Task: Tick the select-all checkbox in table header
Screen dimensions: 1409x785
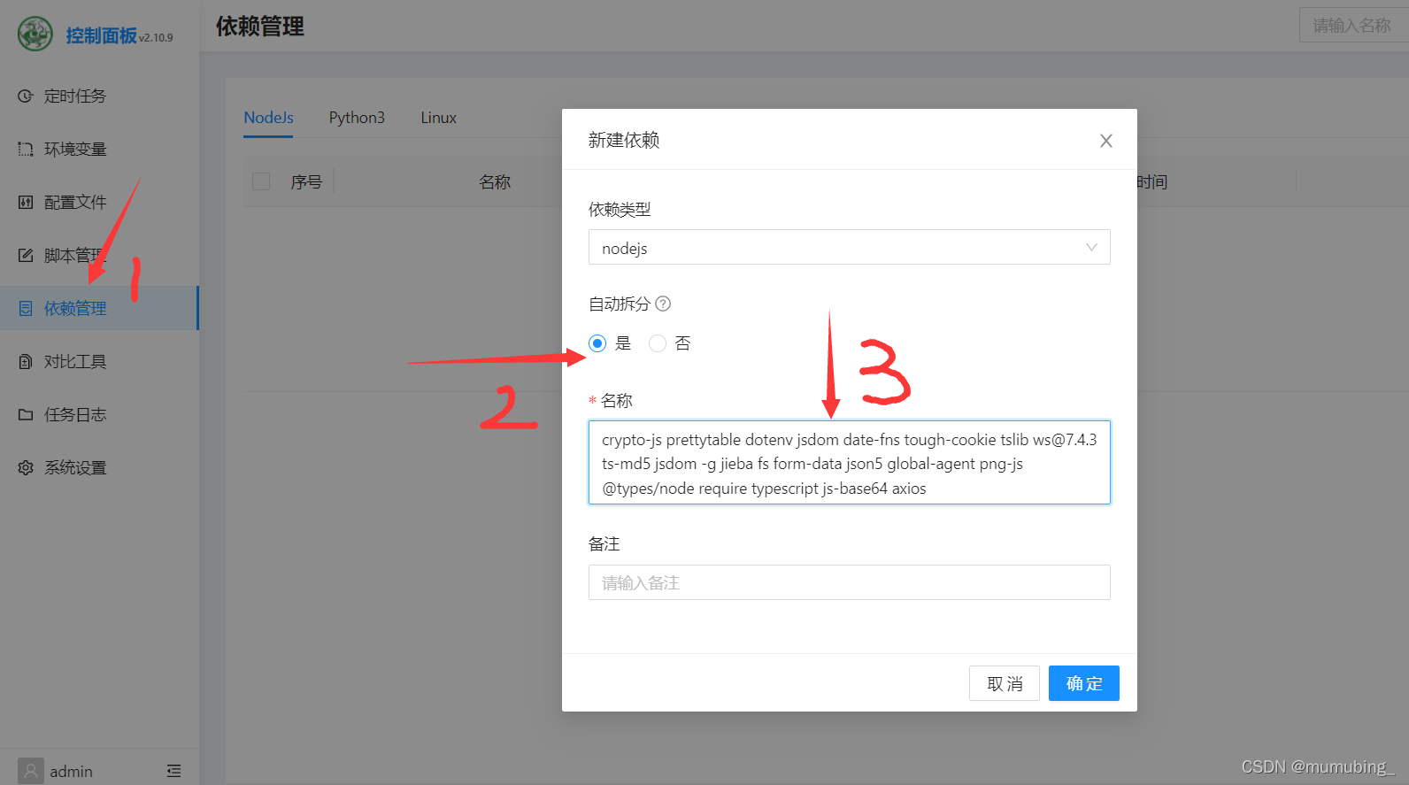Action: 261,181
